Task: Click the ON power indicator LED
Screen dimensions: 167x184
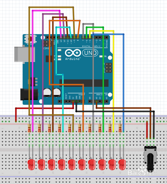Action: coord(101,56)
